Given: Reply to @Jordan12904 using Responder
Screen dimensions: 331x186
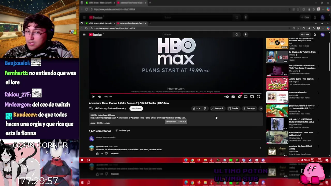Looking at the screenshot, I should [115, 153].
